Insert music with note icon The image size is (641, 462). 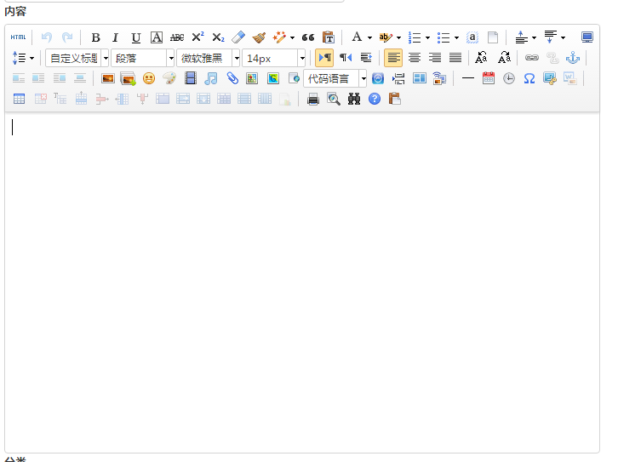pos(210,78)
